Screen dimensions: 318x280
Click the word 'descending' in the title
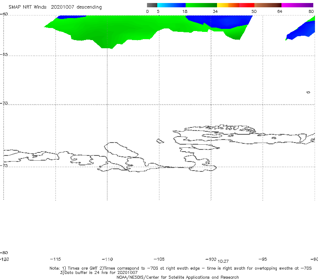click(89, 7)
